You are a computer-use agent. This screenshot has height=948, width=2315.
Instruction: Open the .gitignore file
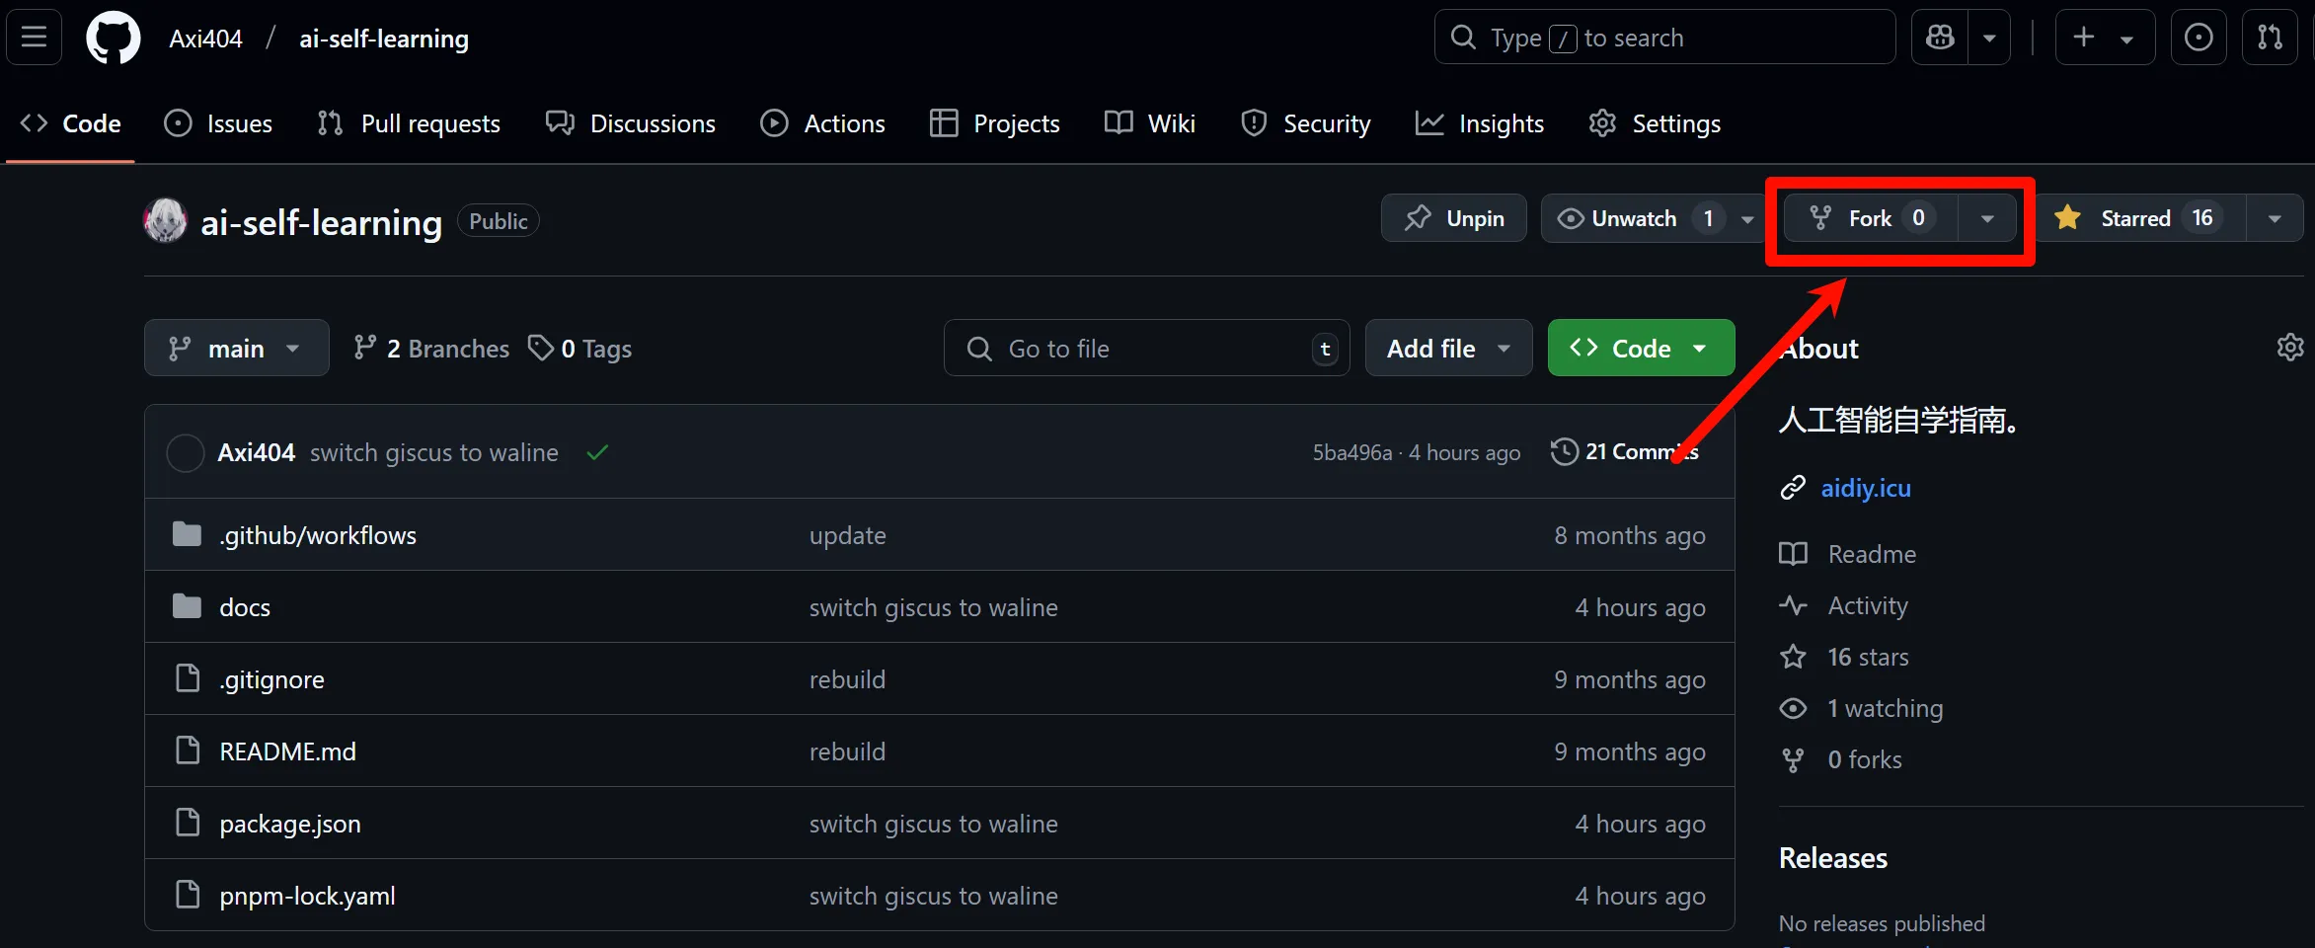click(271, 679)
